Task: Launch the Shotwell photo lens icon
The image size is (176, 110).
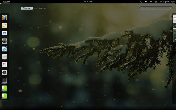Action: point(4,41)
